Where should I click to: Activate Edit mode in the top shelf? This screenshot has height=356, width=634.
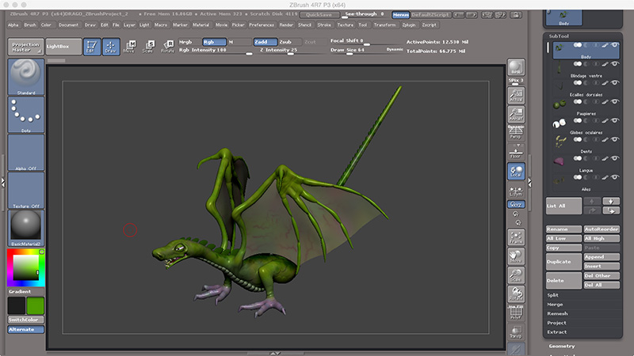pyautogui.click(x=91, y=45)
